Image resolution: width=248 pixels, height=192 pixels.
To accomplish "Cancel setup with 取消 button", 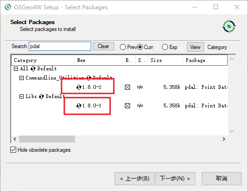I will [222, 179].
